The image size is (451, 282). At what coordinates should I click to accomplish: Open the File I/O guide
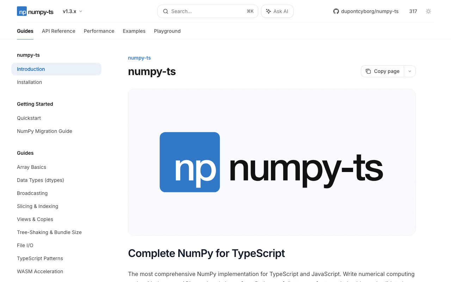pos(56,245)
